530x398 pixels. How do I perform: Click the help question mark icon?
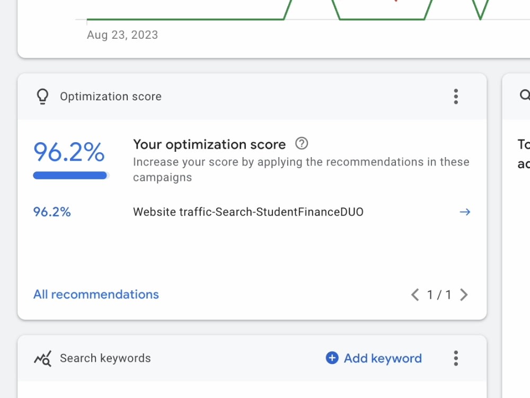pyautogui.click(x=302, y=143)
